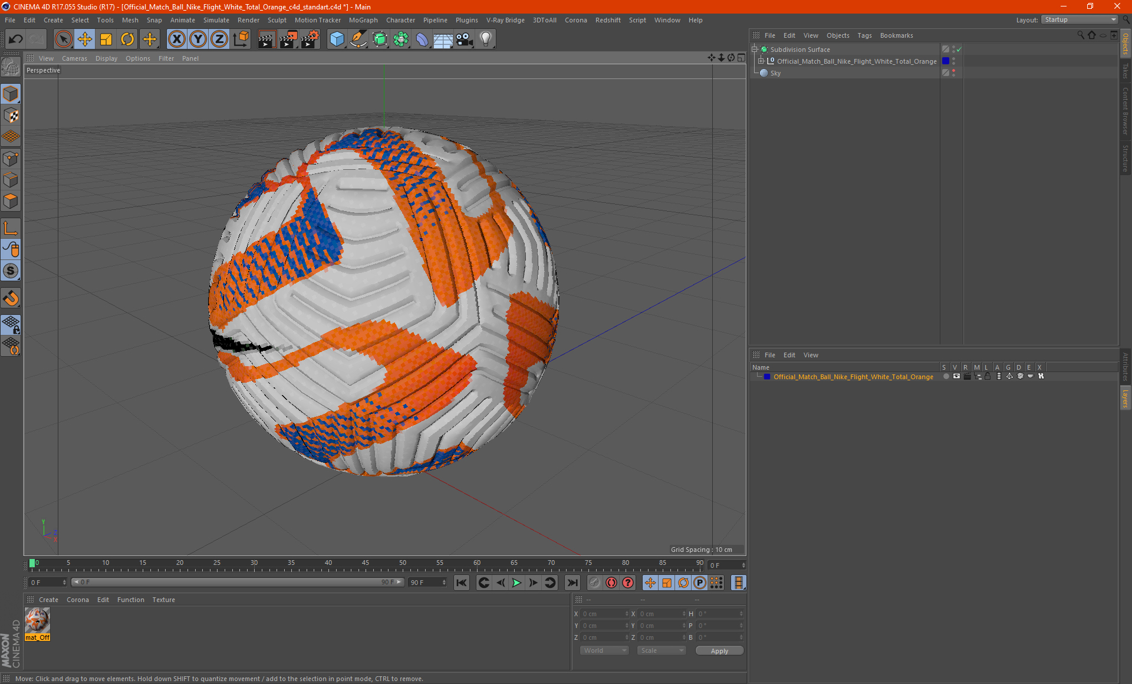Activate the Move tool
Image resolution: width=1132 pixels, height=684 pixels.
(85, 40)
